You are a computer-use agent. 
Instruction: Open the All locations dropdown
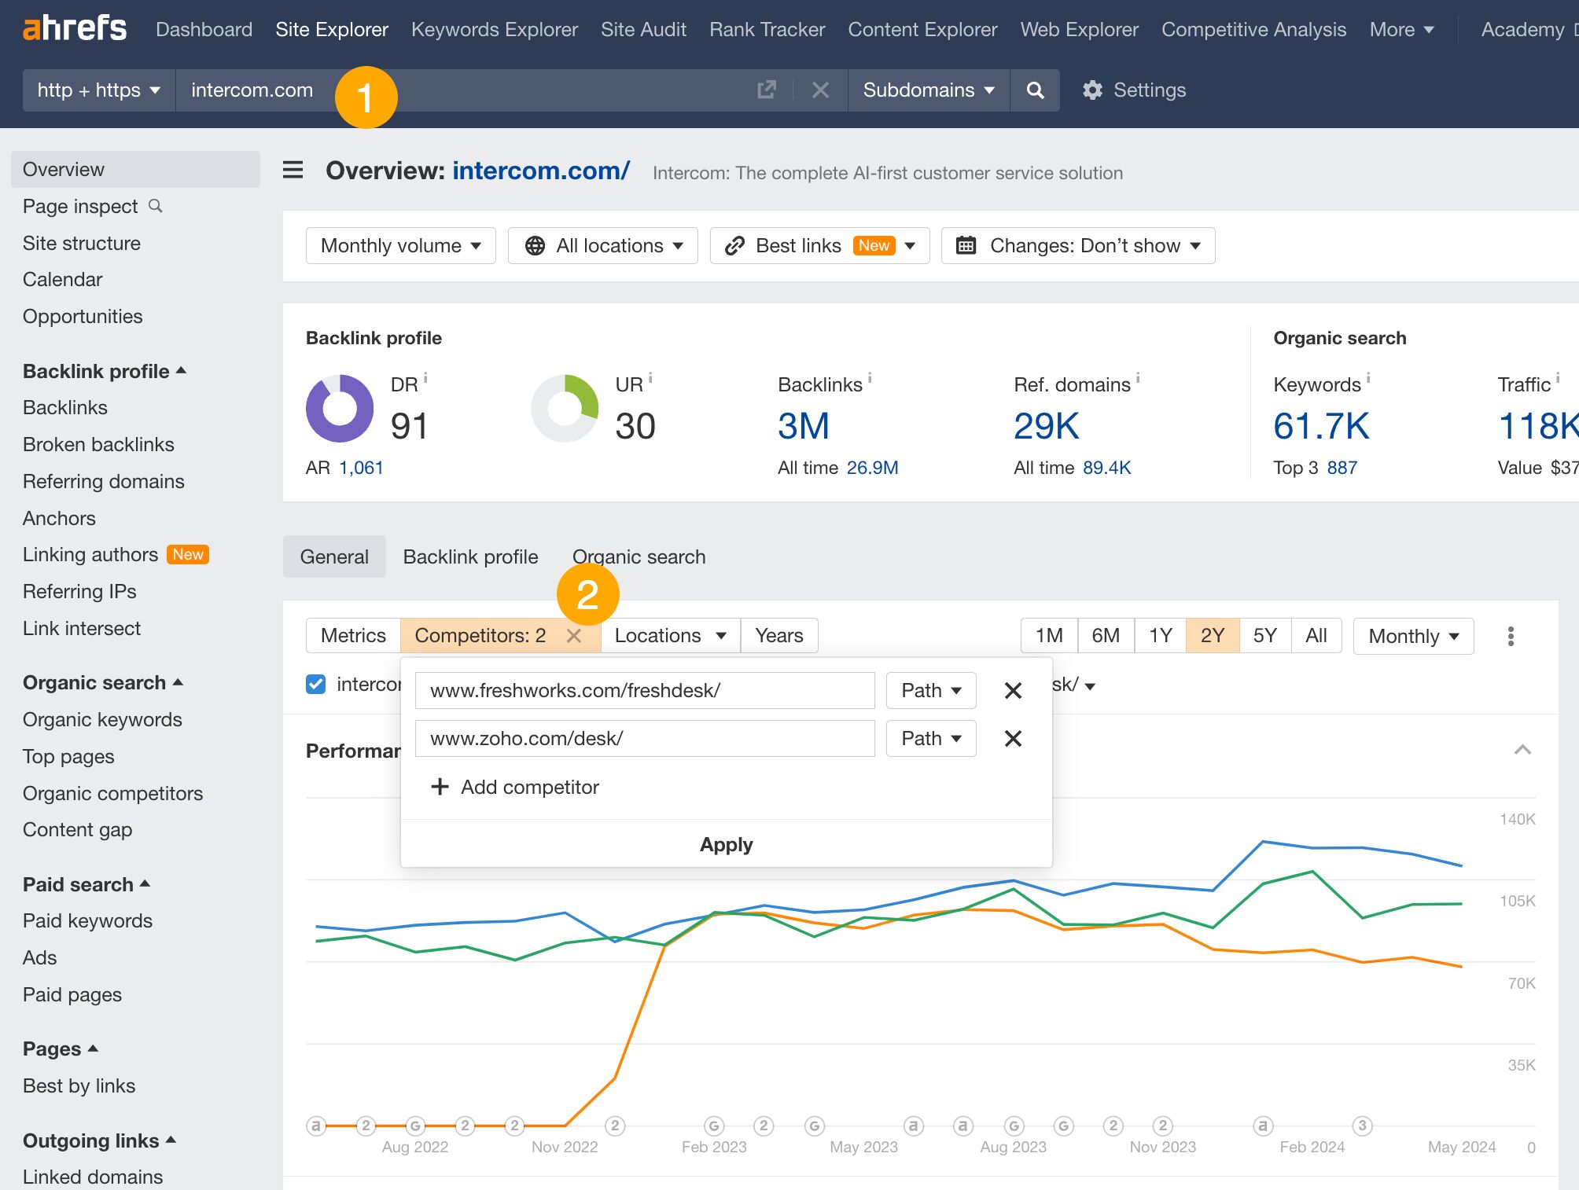(x=603, y=246)
